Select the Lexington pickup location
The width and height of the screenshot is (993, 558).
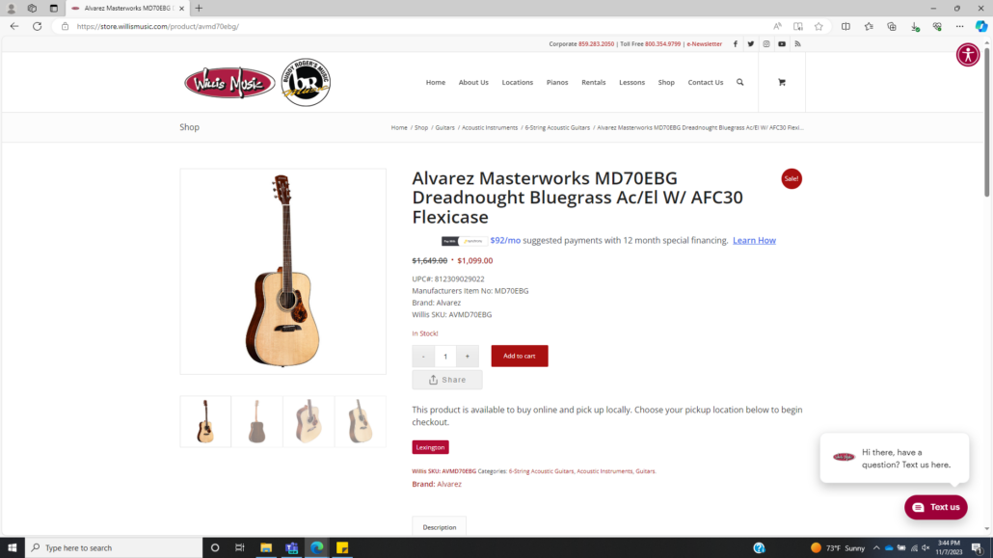click(430, 447)
